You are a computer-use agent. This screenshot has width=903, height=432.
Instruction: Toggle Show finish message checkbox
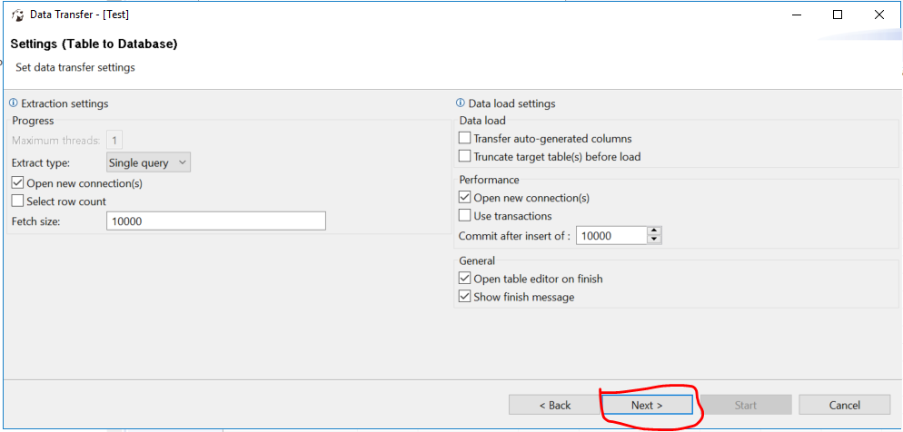point(465,297)
